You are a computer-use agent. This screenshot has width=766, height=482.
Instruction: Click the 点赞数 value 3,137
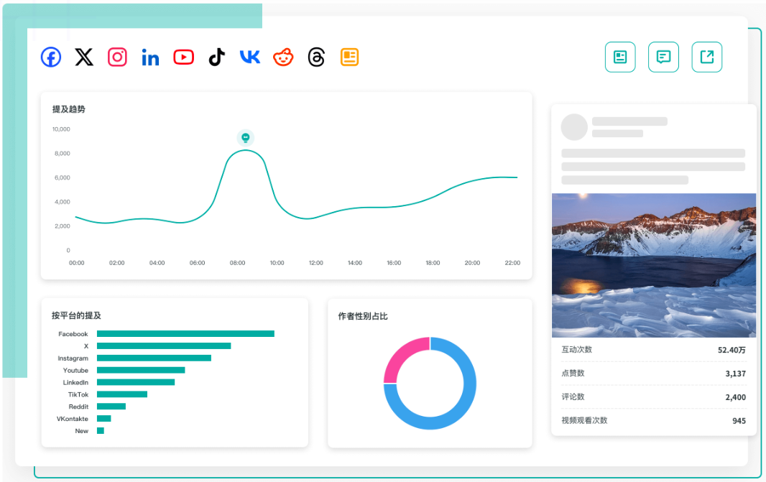736,374
